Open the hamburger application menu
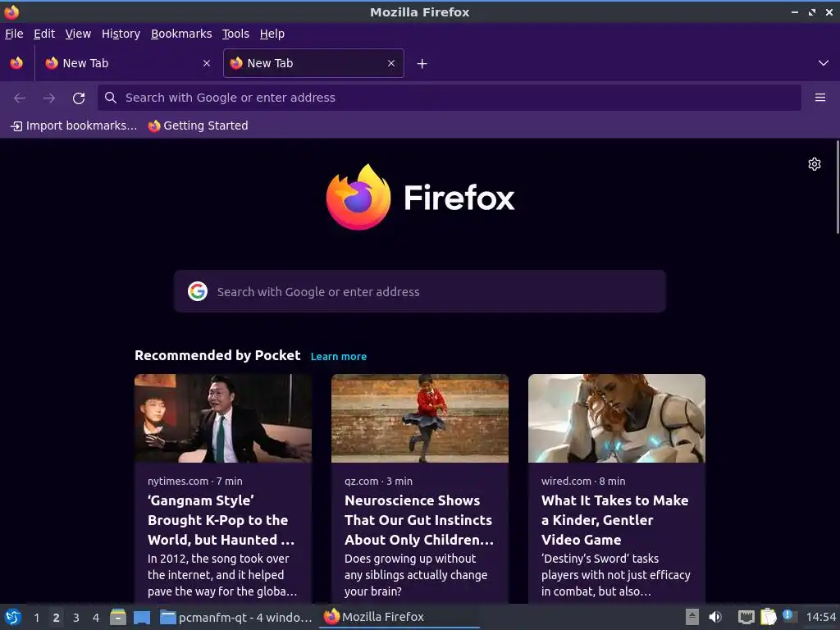 point(820,98)
